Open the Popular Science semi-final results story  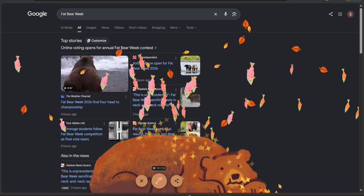[x=154, y=131]
